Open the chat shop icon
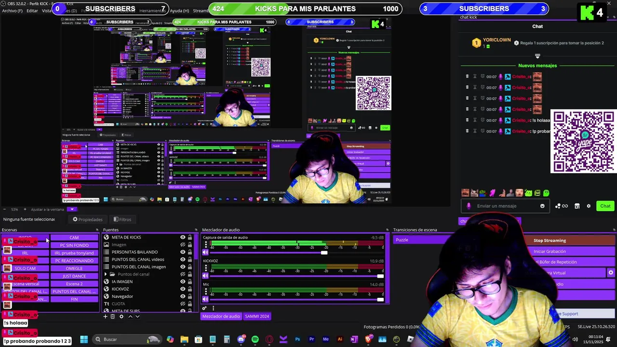The height and width of the screenshot is (347, 617). point(577,206)
